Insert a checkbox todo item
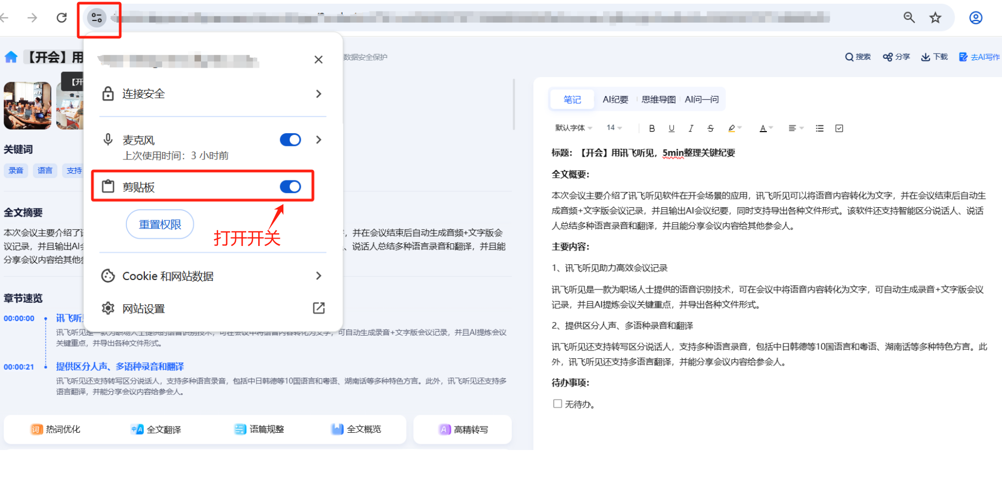This screenshot has width=1002, height=504. 839,128
